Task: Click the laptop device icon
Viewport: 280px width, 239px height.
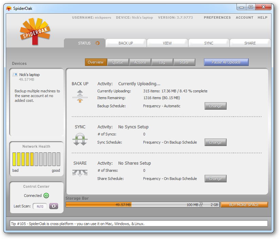Action: 15,75
